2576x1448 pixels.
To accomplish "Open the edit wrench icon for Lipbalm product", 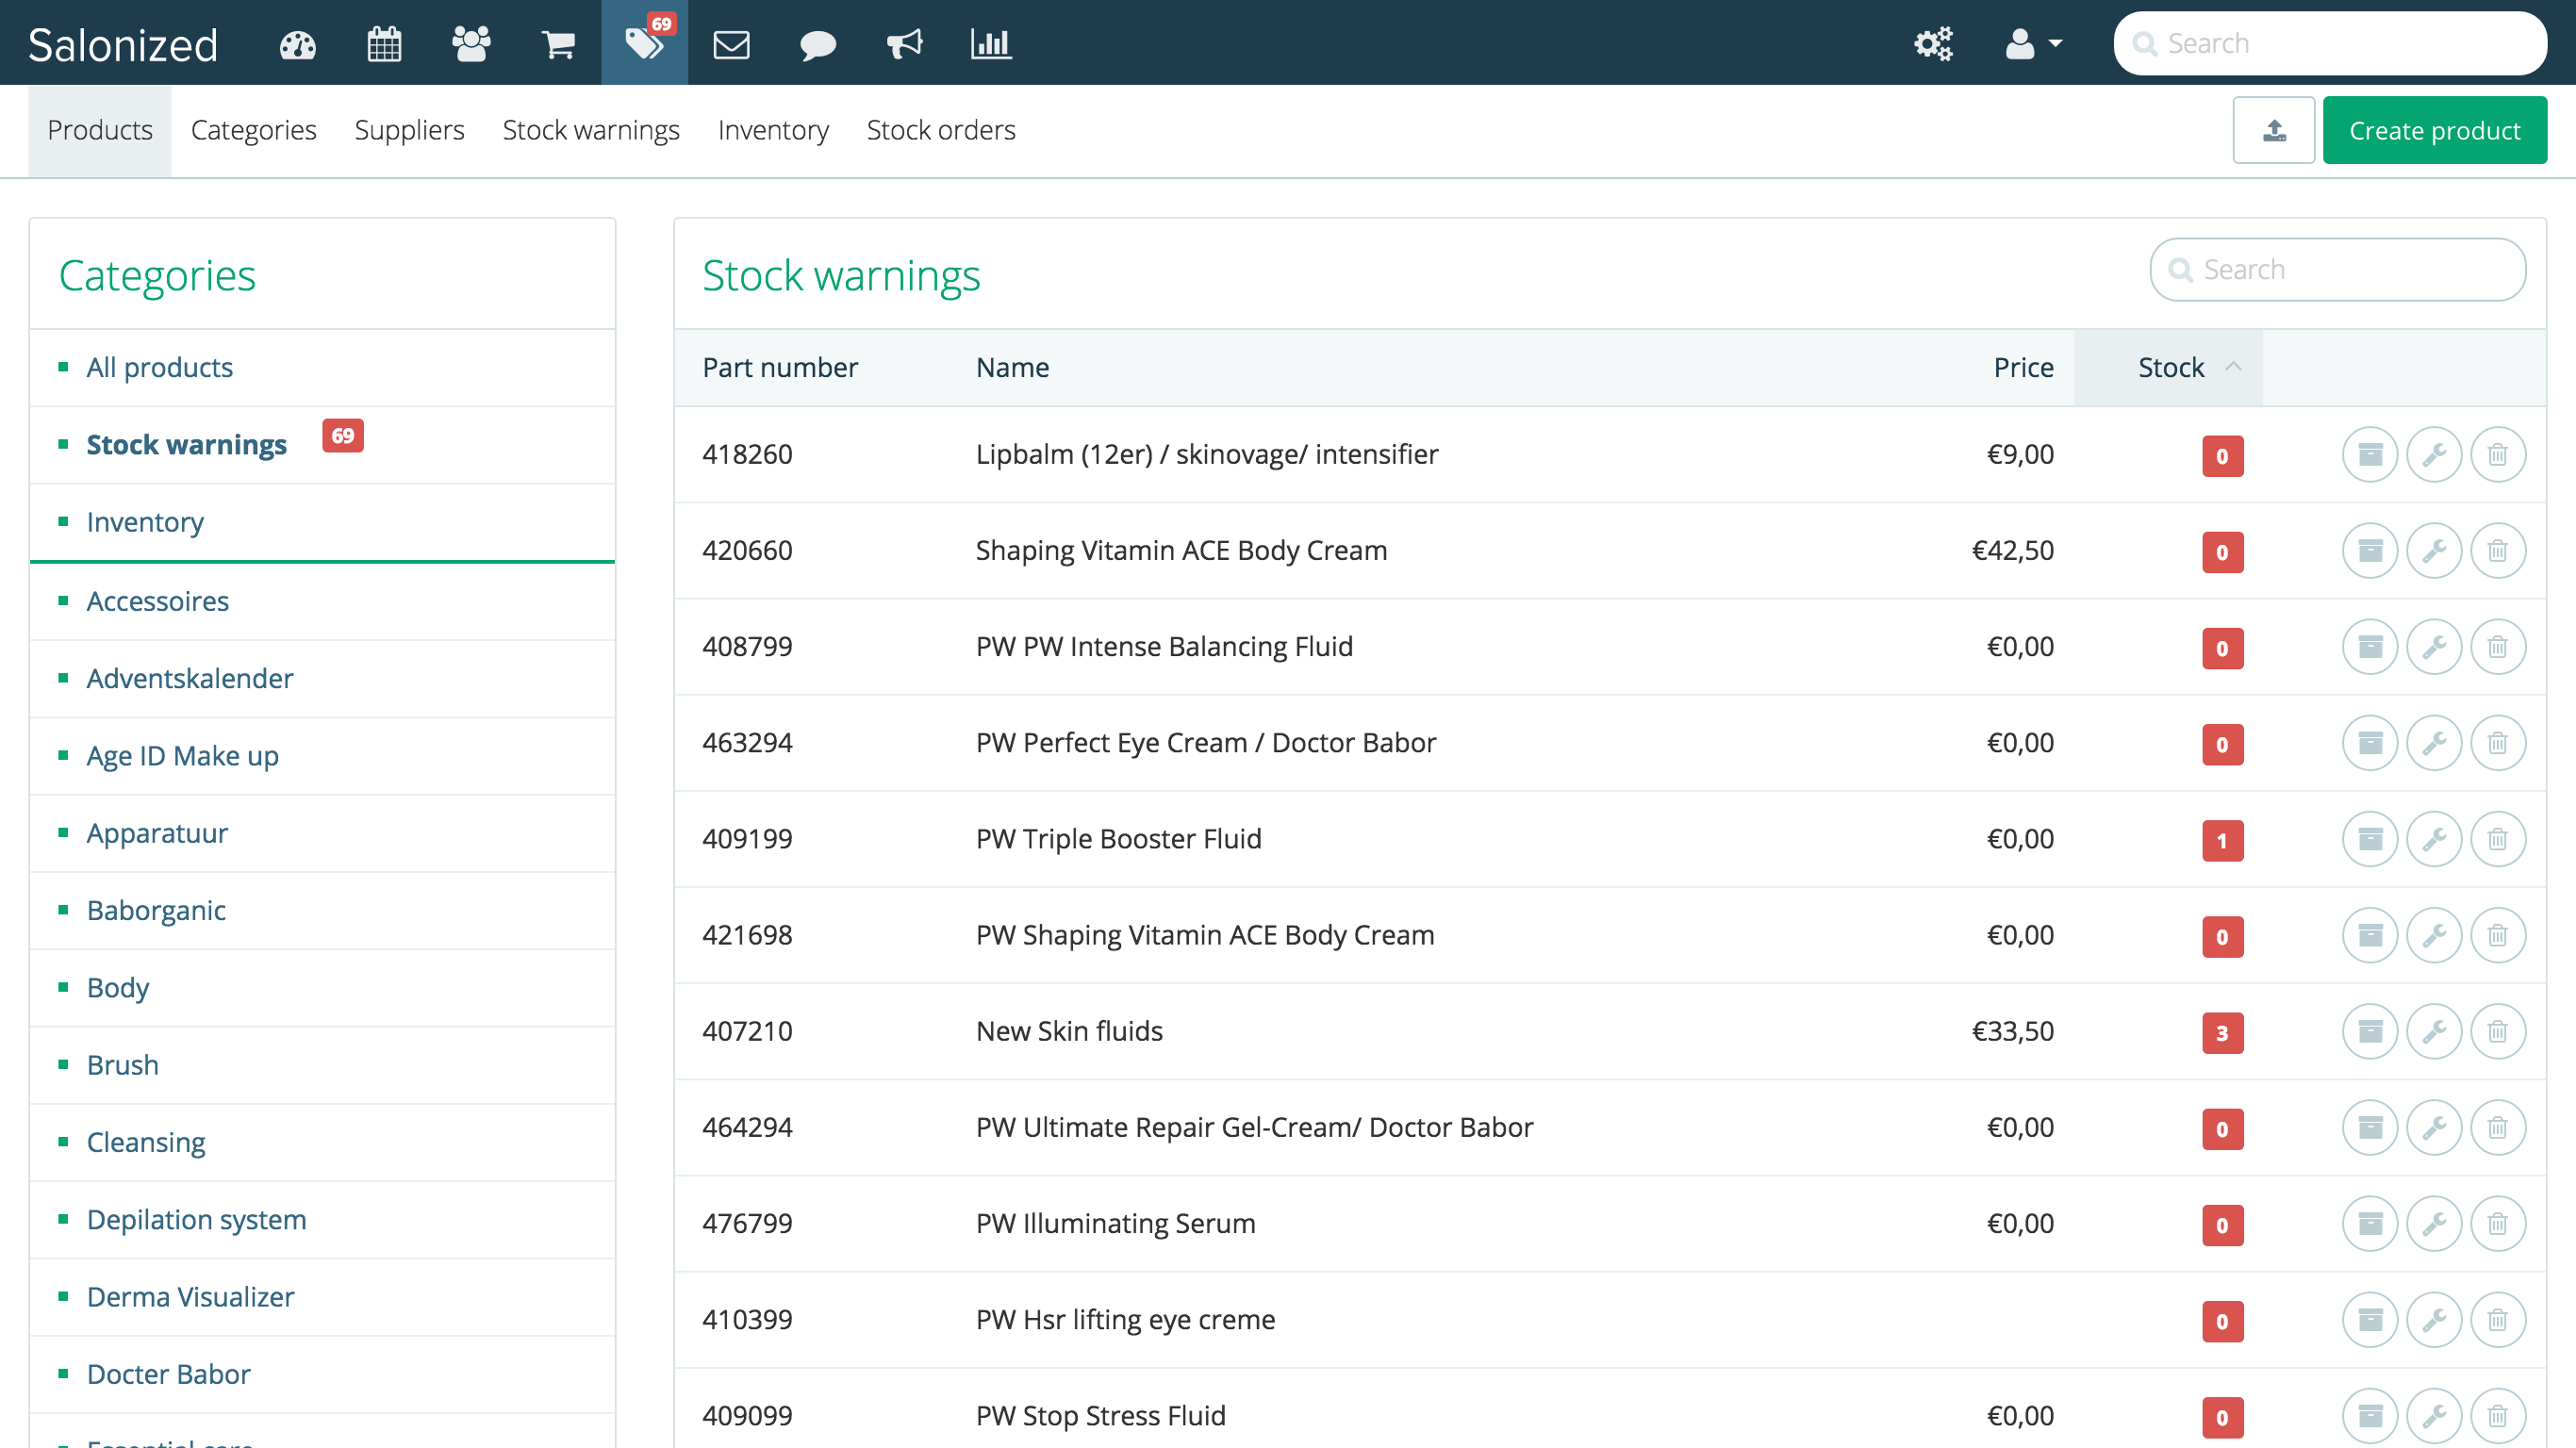I will click(2434, 454).
